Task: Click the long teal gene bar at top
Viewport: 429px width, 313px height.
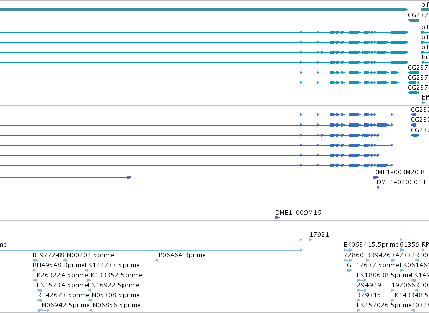Action: pos(204,10)
